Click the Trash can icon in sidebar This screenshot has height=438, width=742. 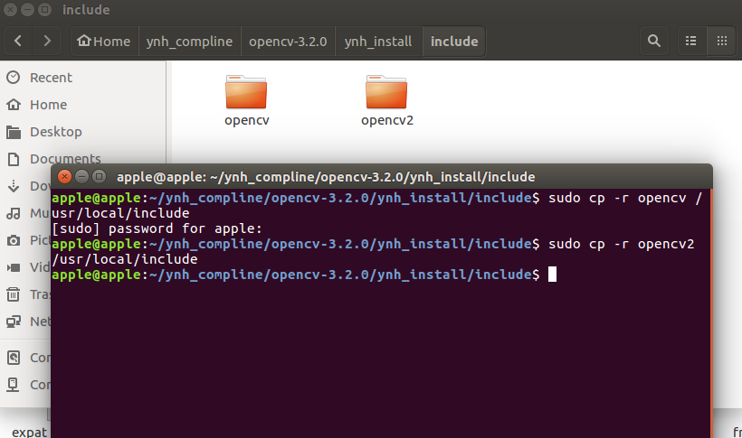[14, 294]
